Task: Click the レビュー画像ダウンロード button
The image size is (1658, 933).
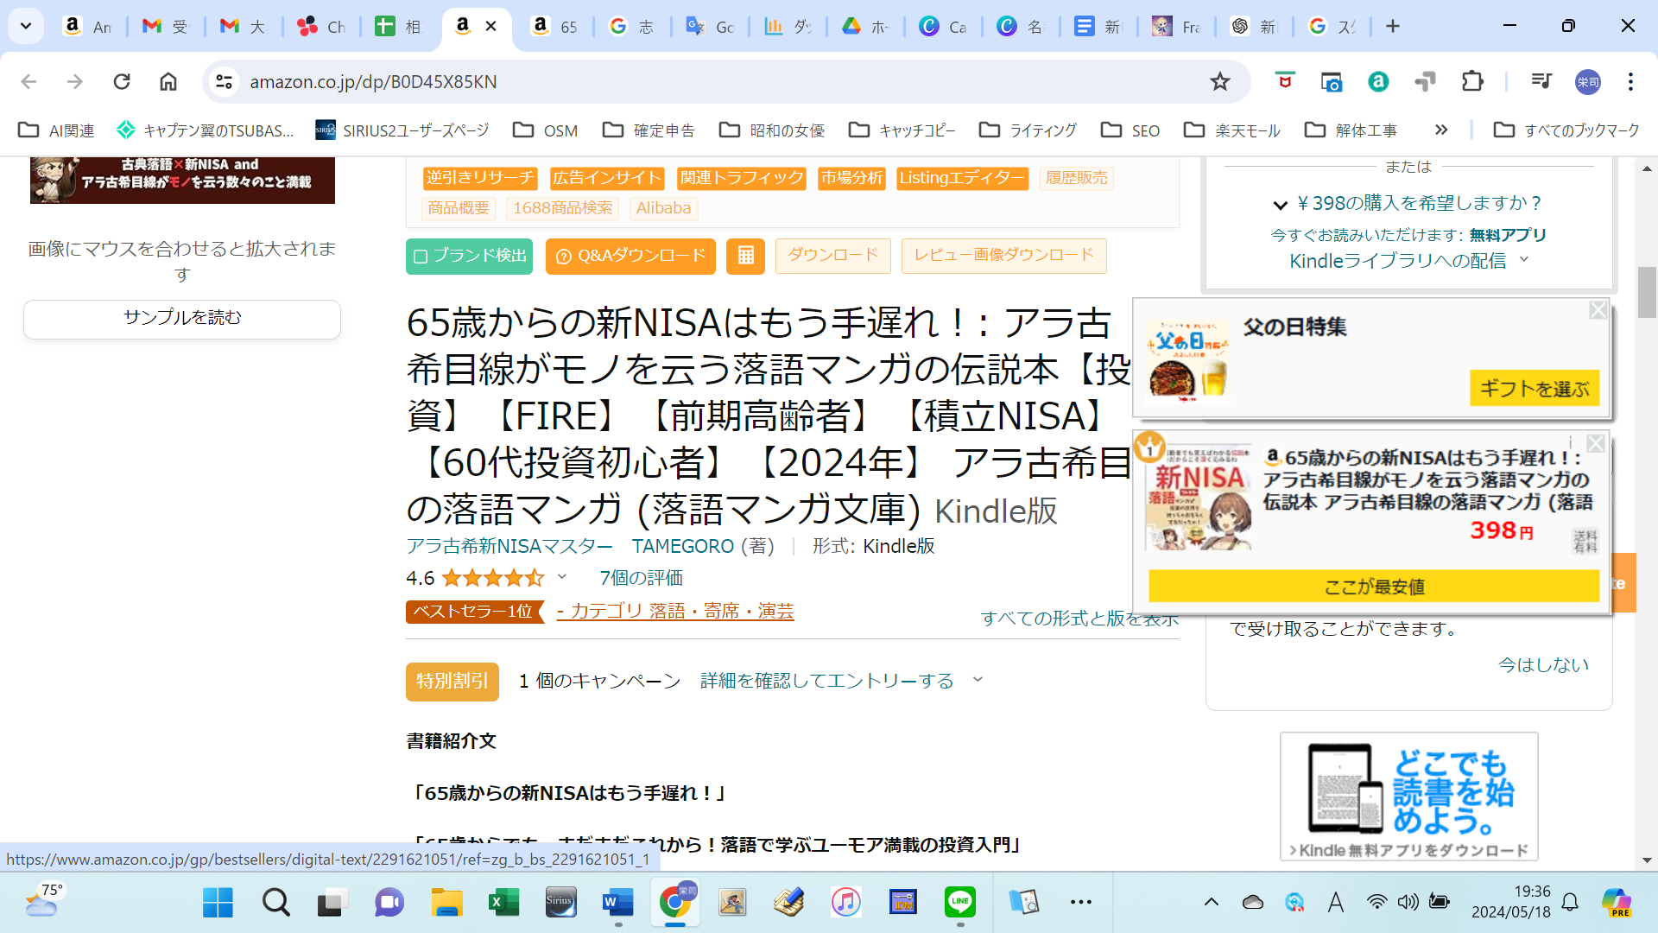Action: pos(1004,256)
